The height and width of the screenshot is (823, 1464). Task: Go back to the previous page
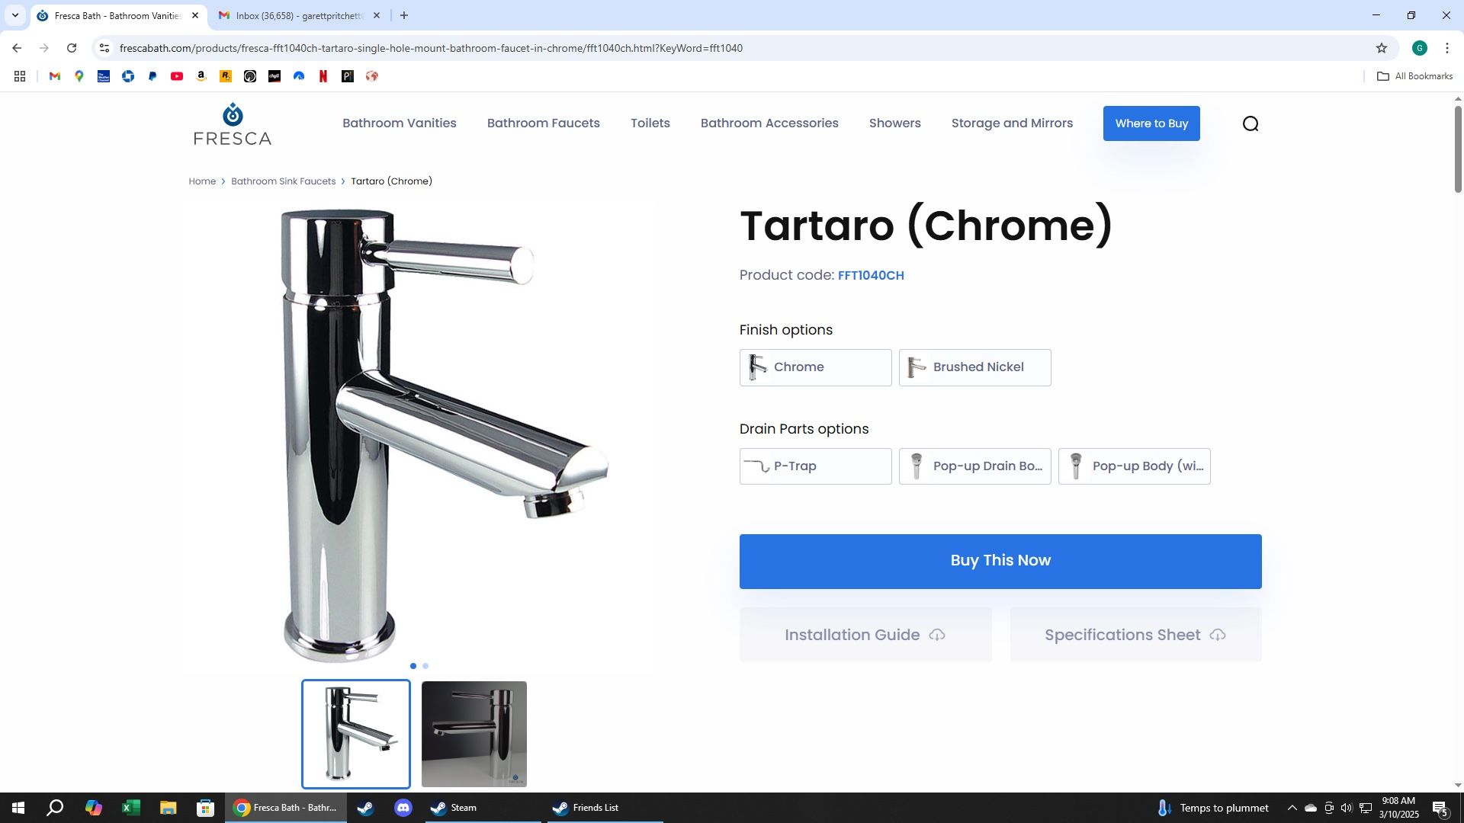[x=17, y=48]
